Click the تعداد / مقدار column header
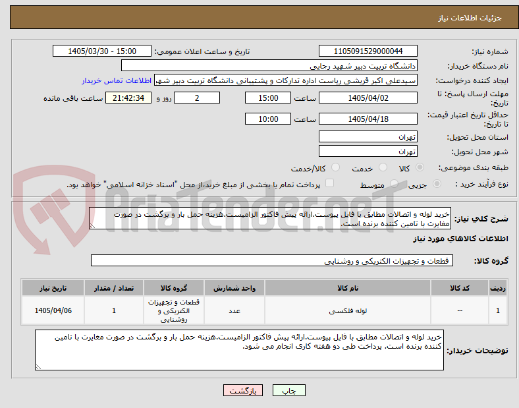The height and width of the screenshot is (408, 519). click(114, 288)
